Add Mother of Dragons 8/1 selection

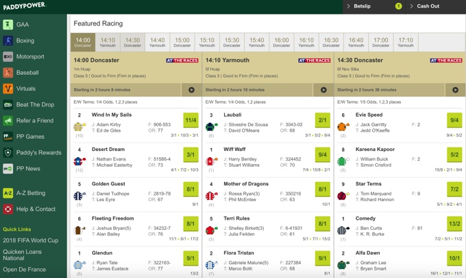[x=323, y=189]
